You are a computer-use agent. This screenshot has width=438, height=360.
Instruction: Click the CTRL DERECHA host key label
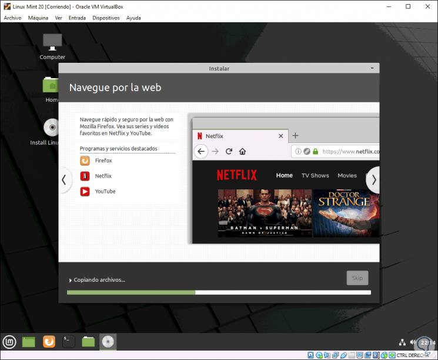412,355
